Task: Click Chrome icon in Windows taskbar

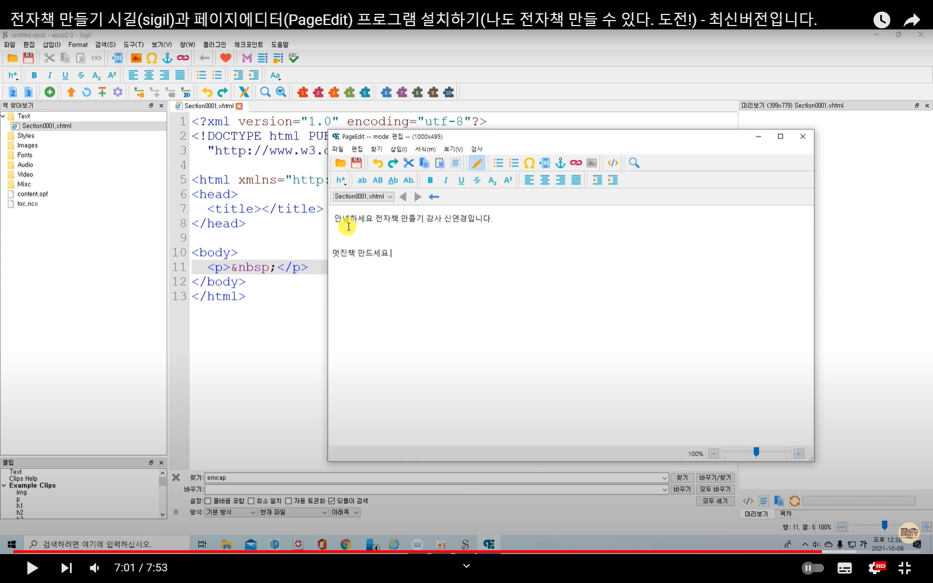Action: tap(345, 544)
